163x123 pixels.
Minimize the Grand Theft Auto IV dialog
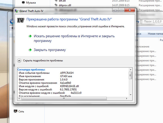coord(115,10)
